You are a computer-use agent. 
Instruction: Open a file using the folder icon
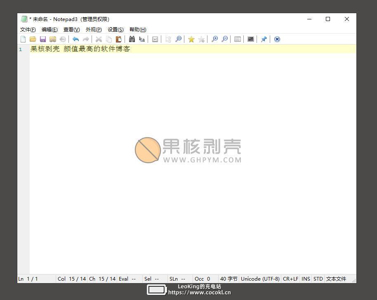tap(33, 39)
